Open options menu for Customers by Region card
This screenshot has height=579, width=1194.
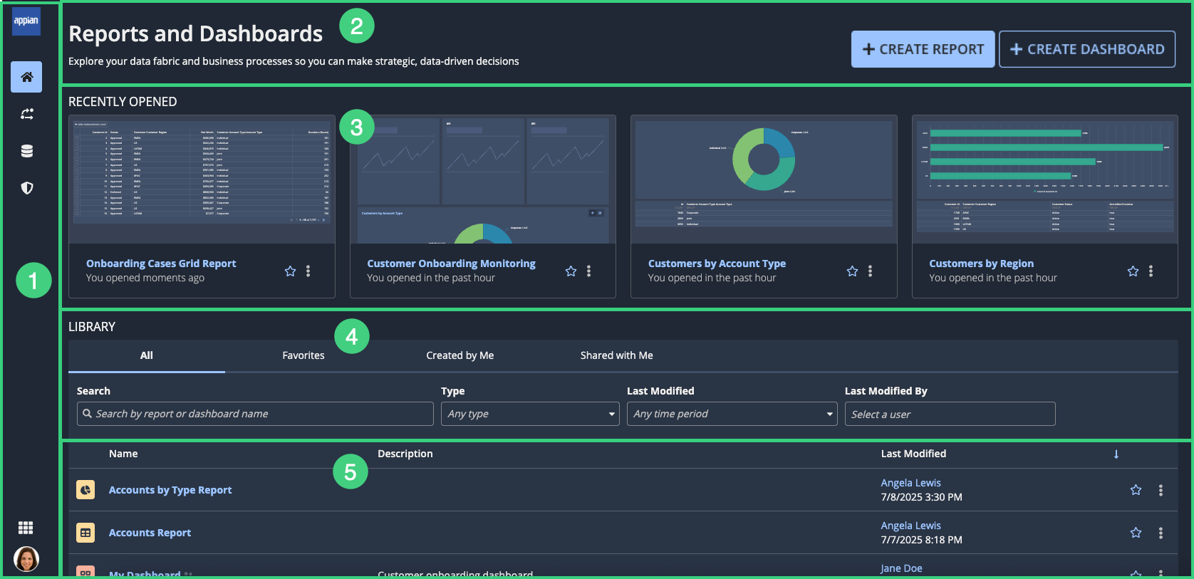coord(1151,271)
